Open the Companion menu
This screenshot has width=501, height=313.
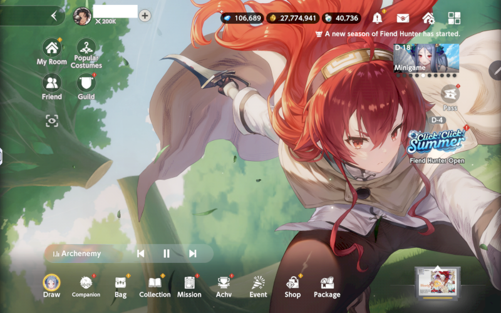click(x=86, y=283)
